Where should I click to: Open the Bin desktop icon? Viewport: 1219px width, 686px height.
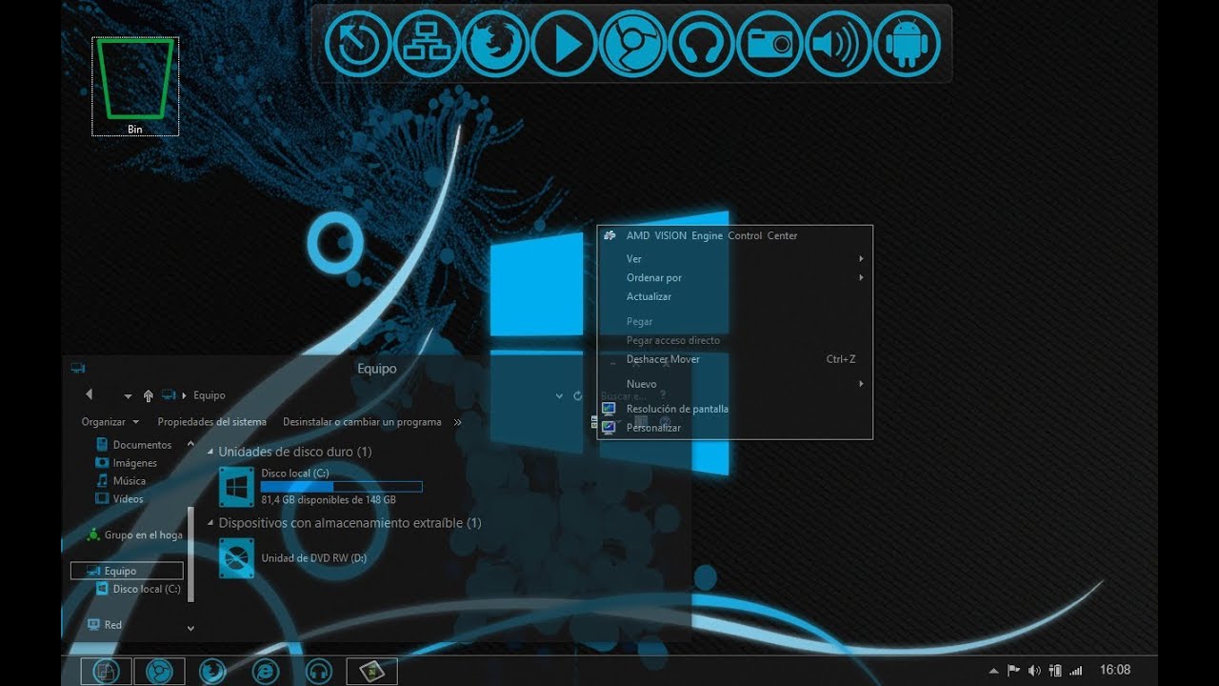[x=135, y=87]
